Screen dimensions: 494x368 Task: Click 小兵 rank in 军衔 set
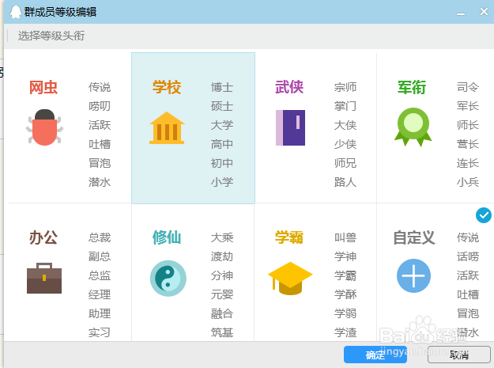point(468,182)
